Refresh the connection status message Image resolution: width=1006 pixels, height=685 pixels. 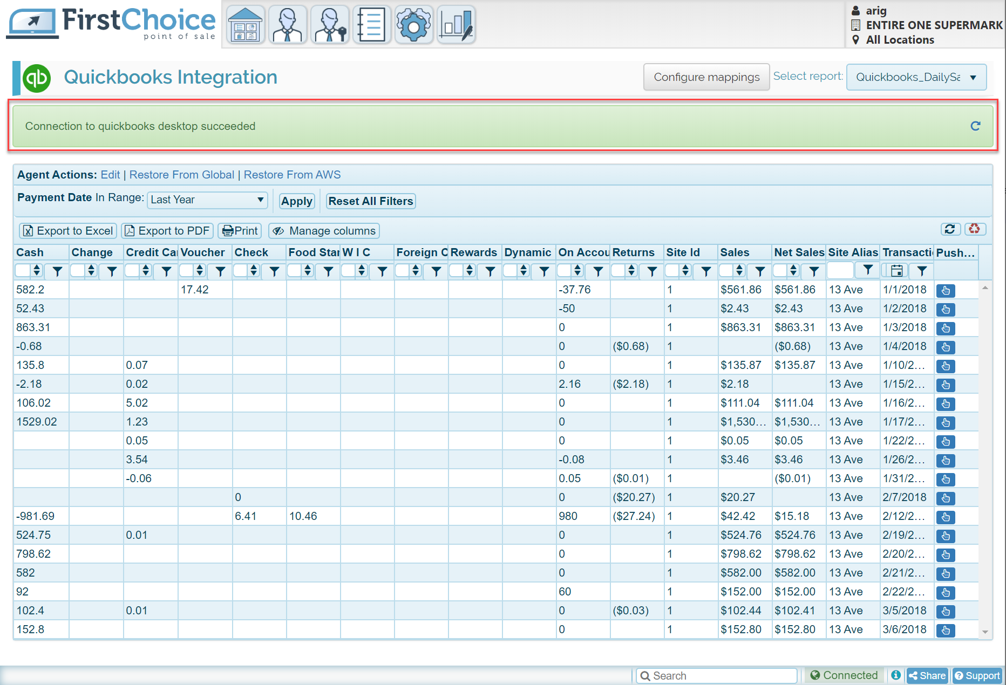tap(975, 126)
